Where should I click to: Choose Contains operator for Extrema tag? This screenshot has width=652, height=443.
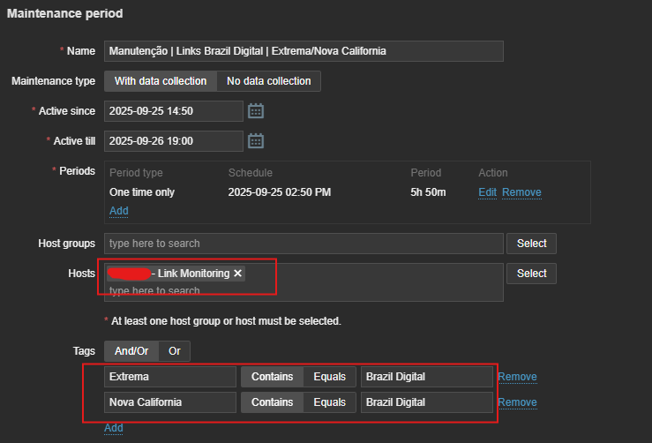click(272, 377)
